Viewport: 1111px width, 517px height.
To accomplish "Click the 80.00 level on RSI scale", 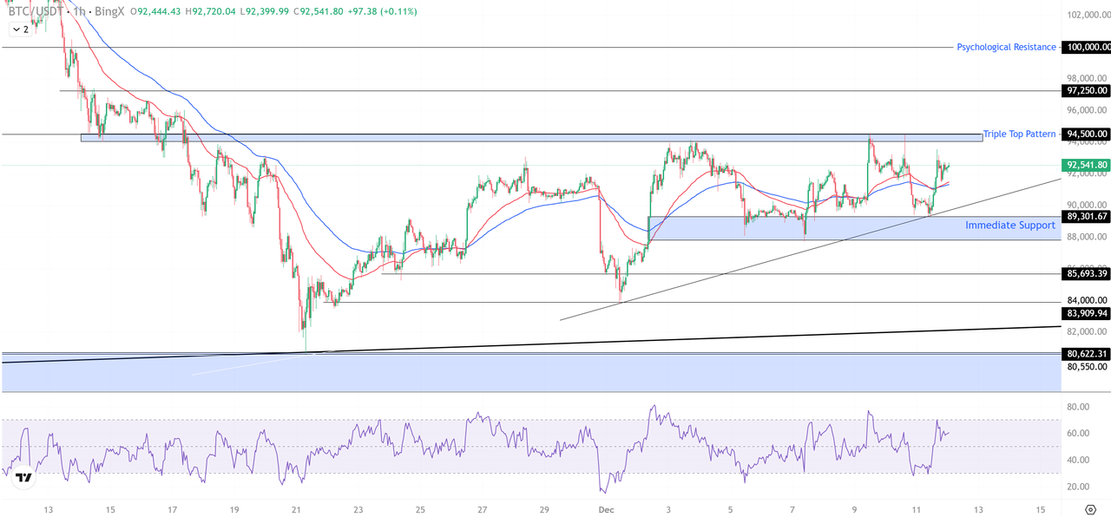I will click(1080, 407).
